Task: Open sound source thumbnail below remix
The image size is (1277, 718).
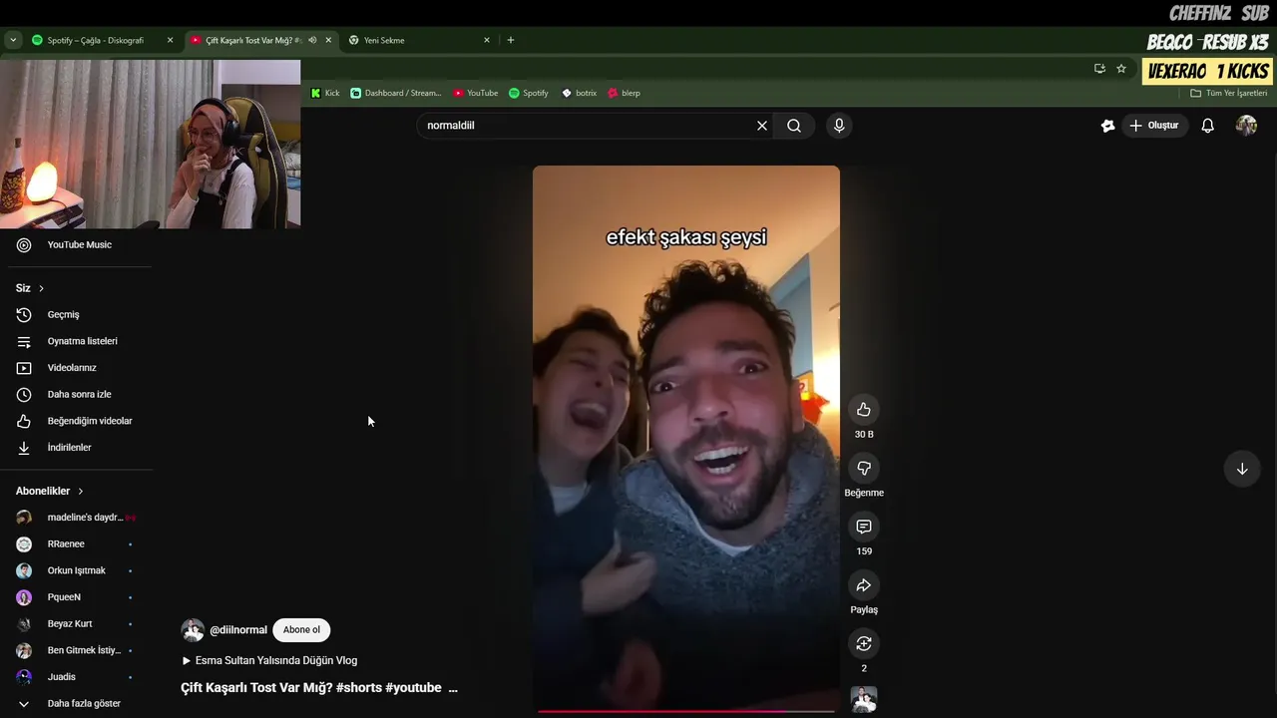Action: click(x=864, y=699)
